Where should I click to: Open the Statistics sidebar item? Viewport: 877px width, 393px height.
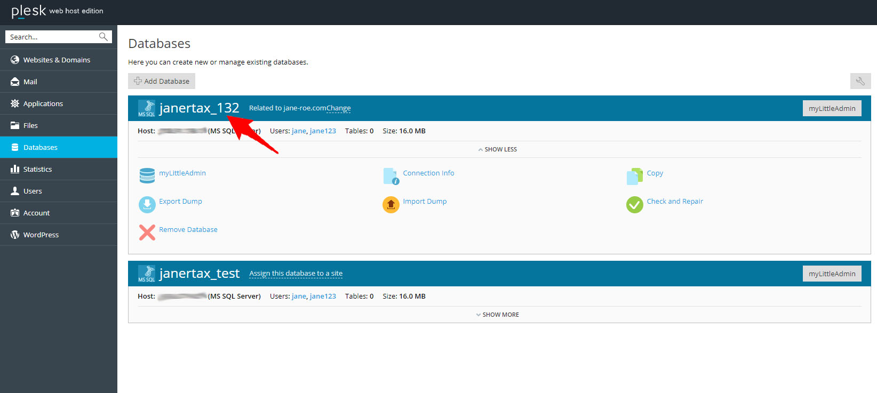tap(37, 169)
